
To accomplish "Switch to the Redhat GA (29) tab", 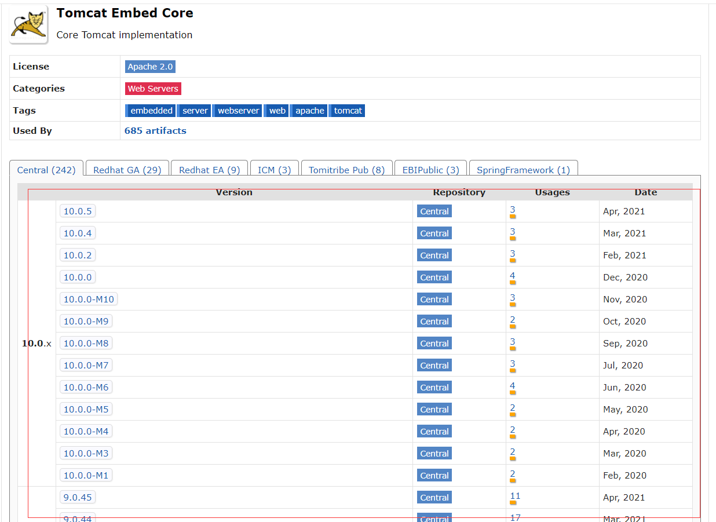I will click(x=127, y=170).
